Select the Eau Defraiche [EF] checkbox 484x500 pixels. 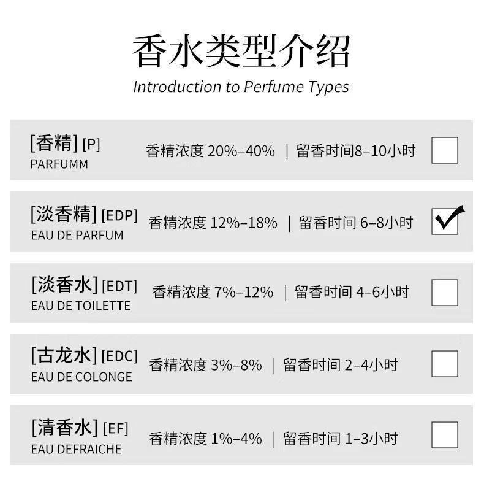point(444,435)
